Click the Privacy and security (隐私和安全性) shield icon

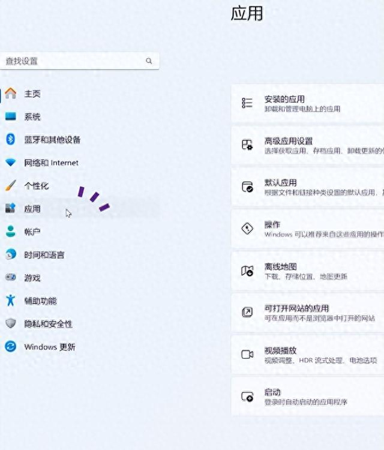tap(11, 323)
